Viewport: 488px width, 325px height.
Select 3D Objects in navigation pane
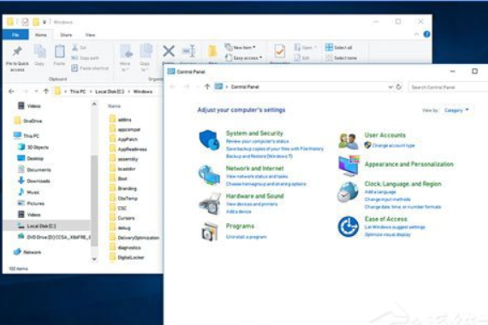33,147
